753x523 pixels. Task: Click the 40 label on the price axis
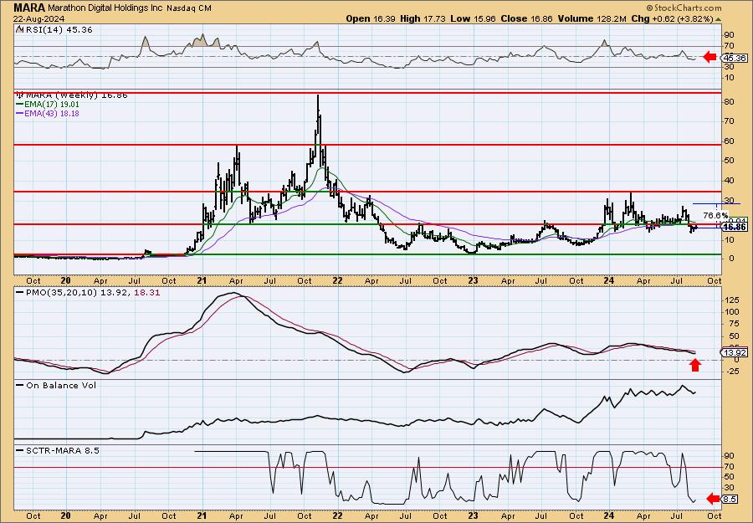pyautogui.click(x=729, y=181)
